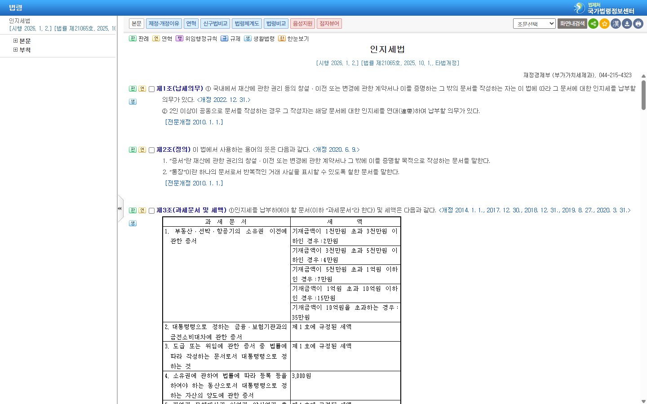Click the 국가법령정보센터 logo
The image size is (647, 404).
pos(604,8)
